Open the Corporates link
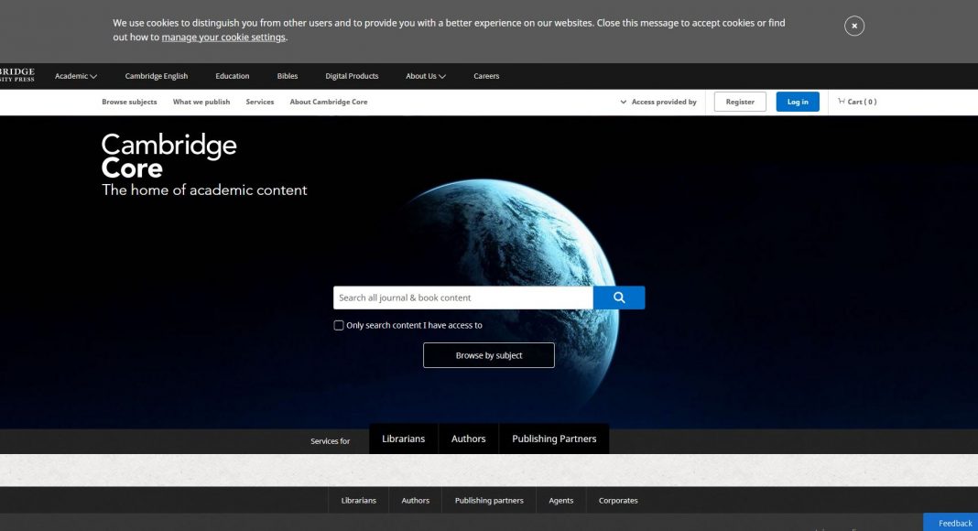The height and width of the screenshot is (531, 978). (618, 501)
